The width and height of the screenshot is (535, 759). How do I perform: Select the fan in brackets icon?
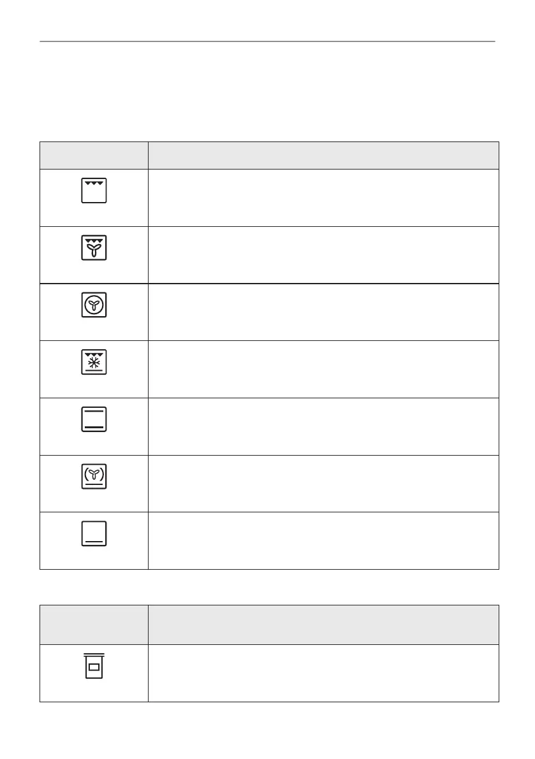(94, 477)
